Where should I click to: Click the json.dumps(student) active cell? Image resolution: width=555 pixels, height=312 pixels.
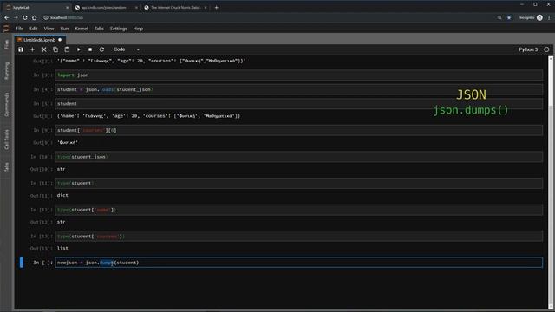pyautogui.click(x=298, y=263)
